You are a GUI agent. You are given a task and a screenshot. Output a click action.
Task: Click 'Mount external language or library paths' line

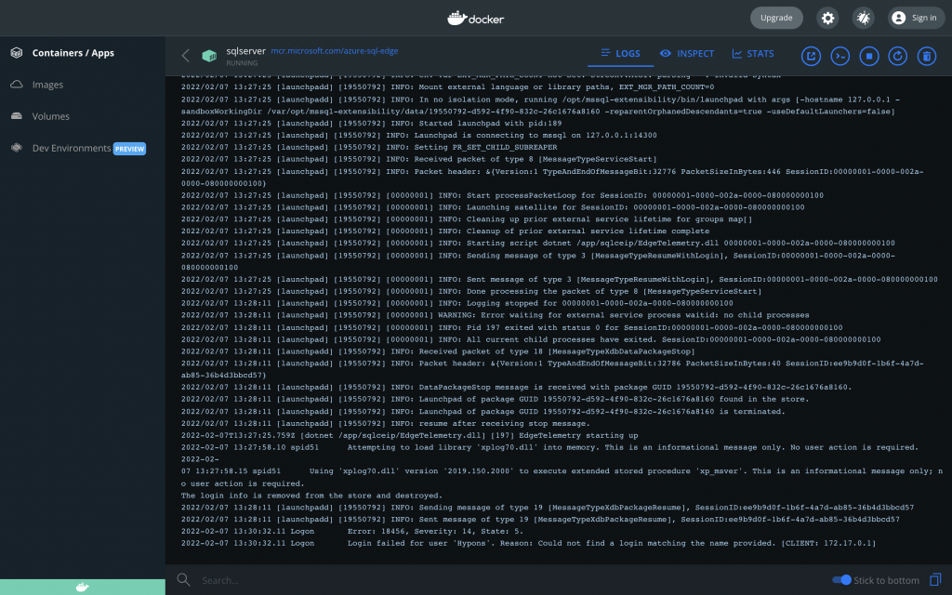(447, 86)
